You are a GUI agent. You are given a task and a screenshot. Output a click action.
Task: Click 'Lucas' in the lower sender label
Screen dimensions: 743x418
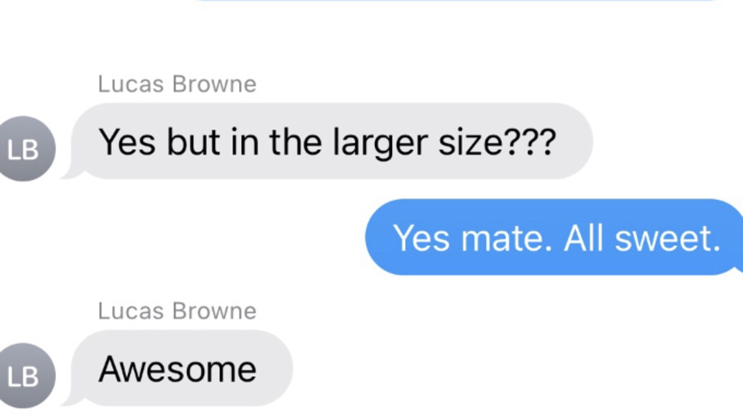131,311
